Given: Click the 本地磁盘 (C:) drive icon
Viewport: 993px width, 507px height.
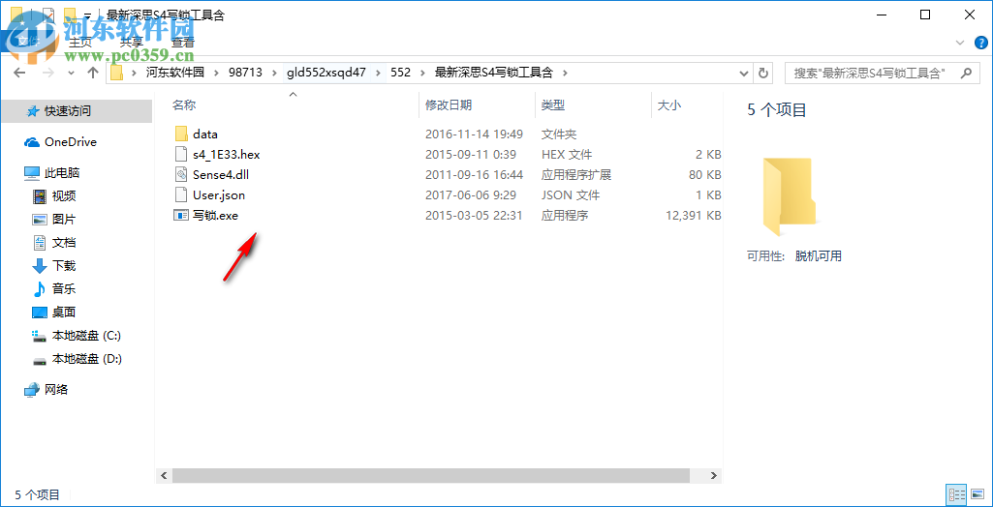Looking at the screenshot, I should [x=40, y=336].
